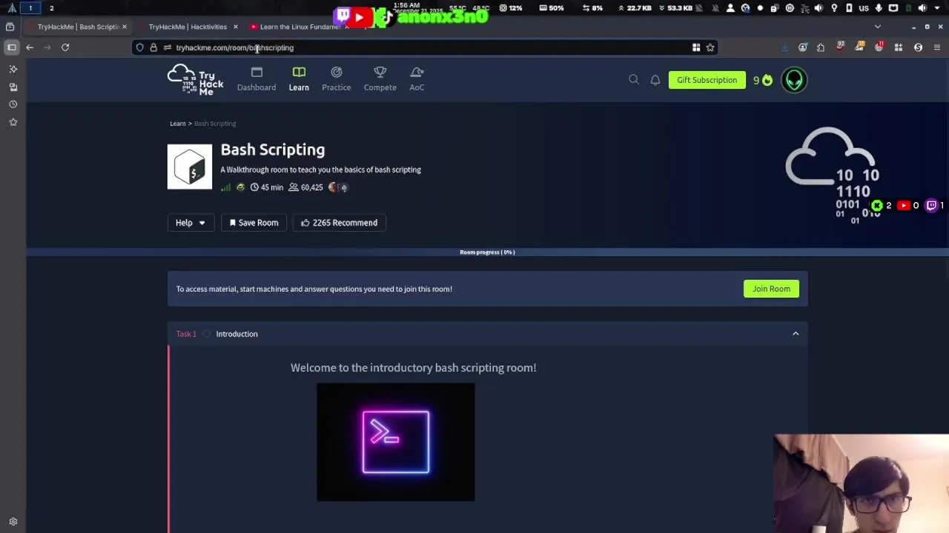Reload the current page
Image resolution: width=949 pixels, height=533 pixels.
tap(65, 47)
